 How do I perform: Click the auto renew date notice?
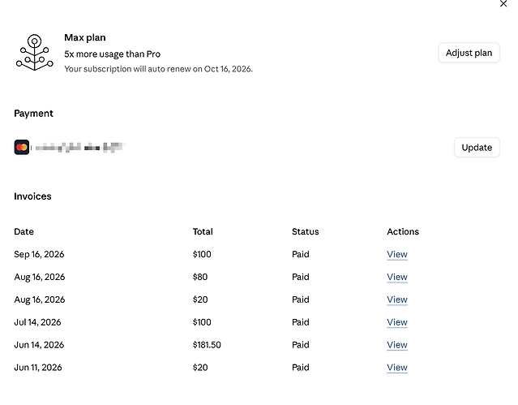point(158,69)
